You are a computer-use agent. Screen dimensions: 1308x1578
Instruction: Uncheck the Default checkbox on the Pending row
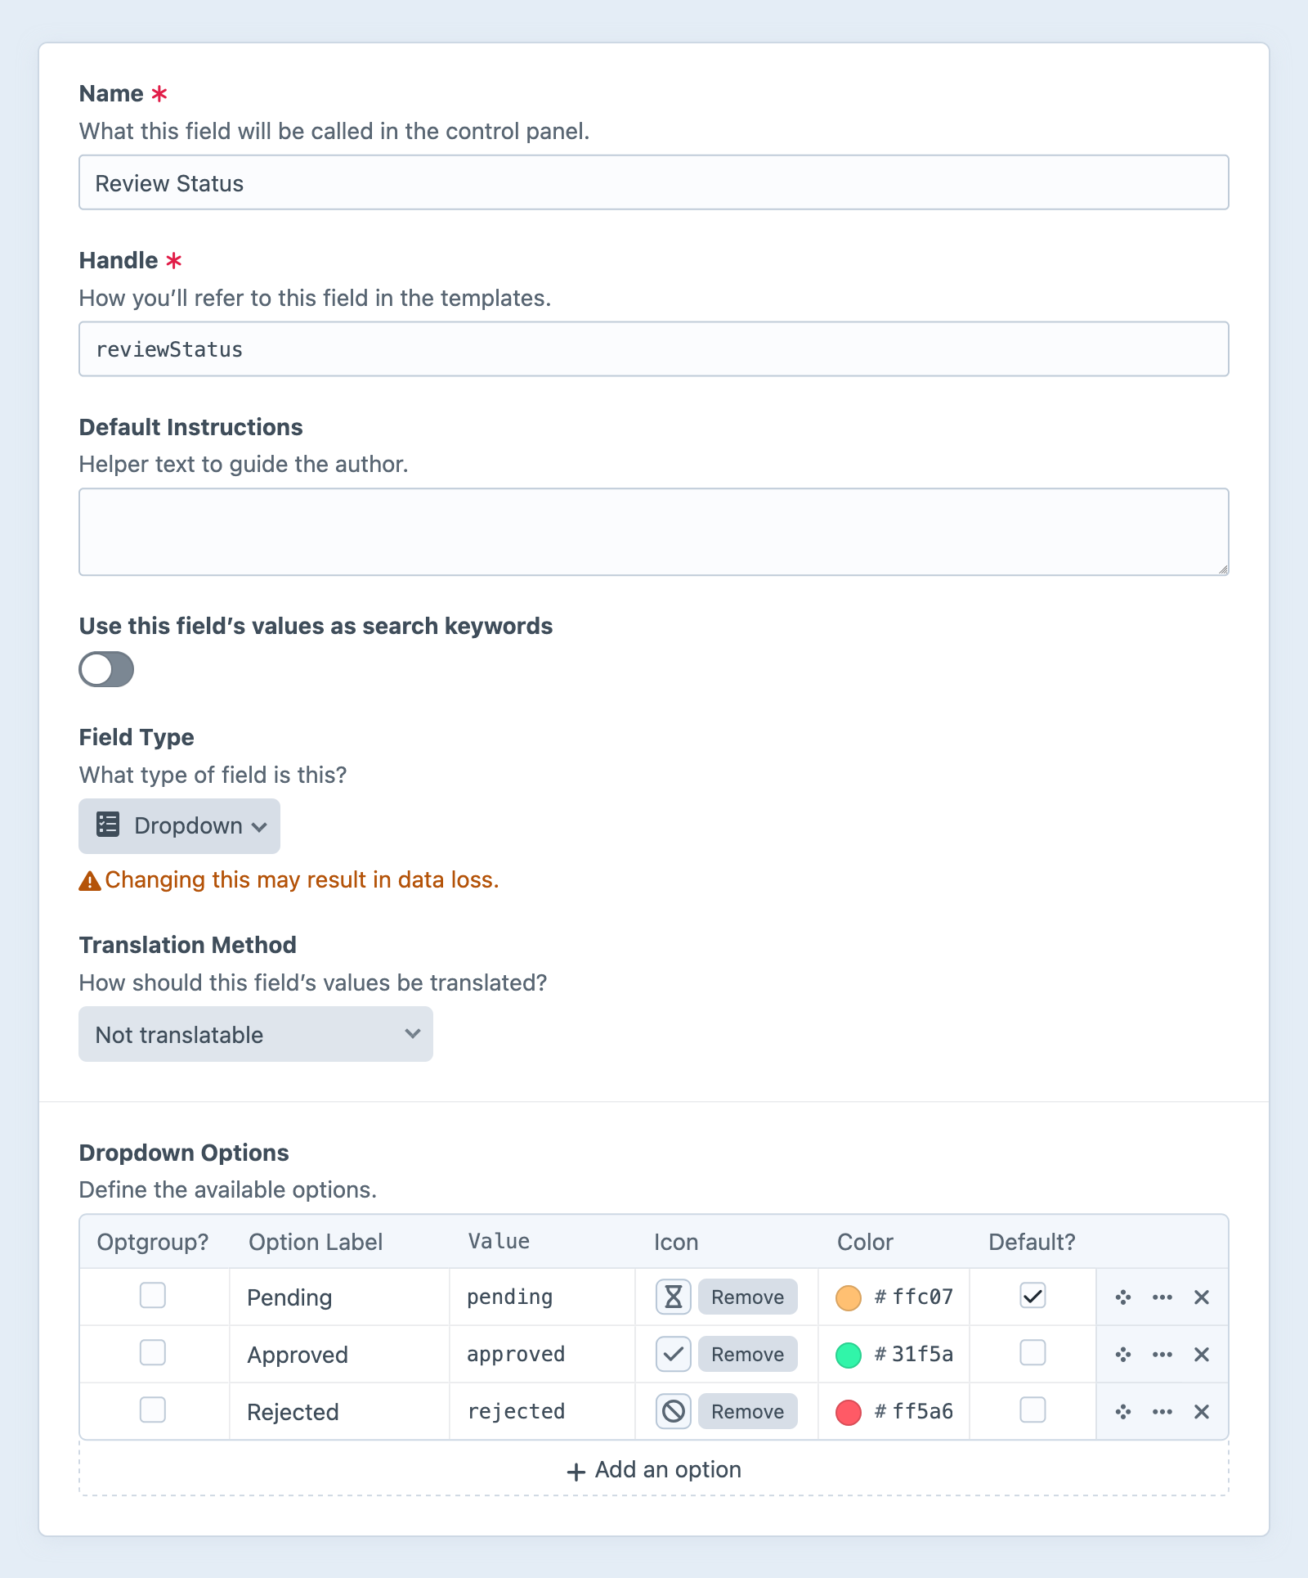click(x=1032, y=1297)
